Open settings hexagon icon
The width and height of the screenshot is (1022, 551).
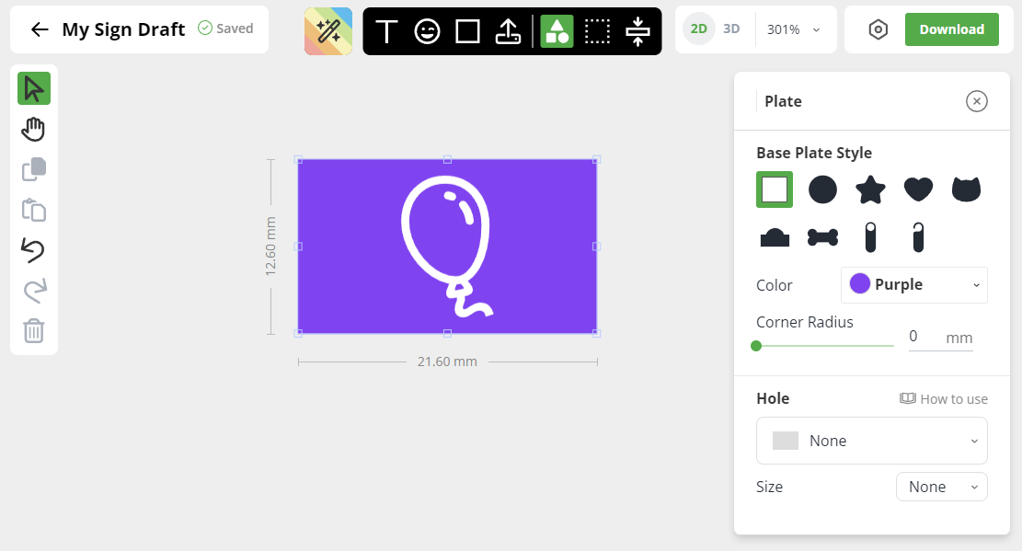[878, 29]
